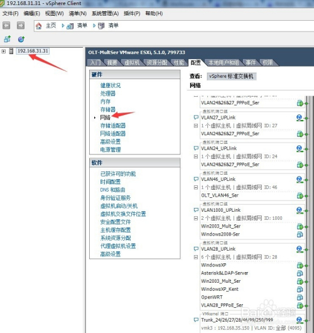Click the second inventory icon in breadcrumb
Screen dimensions: 314x333
coord(101,26)
